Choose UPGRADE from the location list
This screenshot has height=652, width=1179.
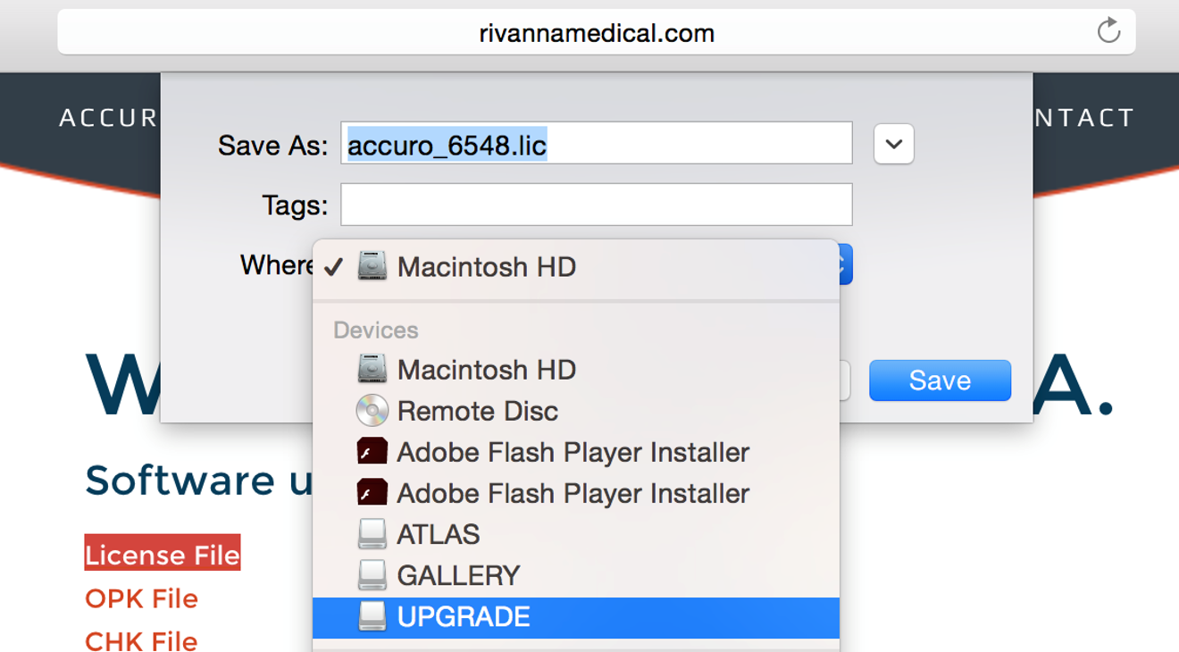(x=576, y=617)
